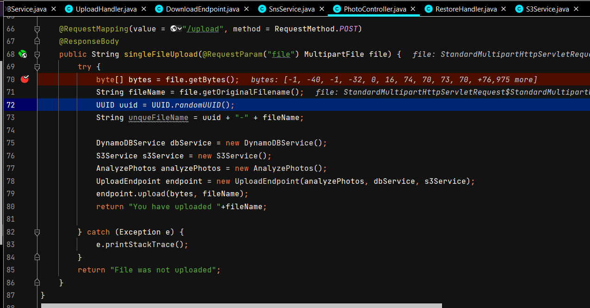
Task: Click the new UploadEndpoint constructor call
Action: tap(258, 181)
